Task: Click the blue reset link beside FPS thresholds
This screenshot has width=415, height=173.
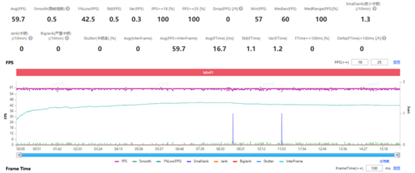Action: pyautogui.click(x=396, y=62)
